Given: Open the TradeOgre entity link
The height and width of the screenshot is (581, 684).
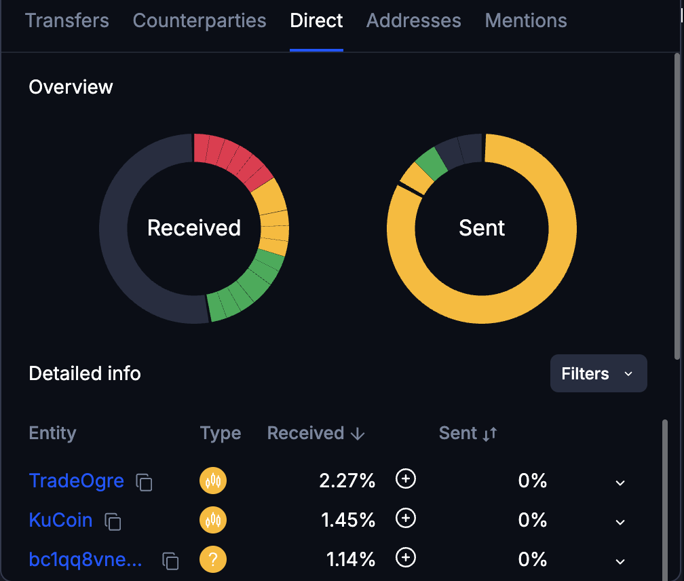Looking at the screenshot, I should (76, 481).
